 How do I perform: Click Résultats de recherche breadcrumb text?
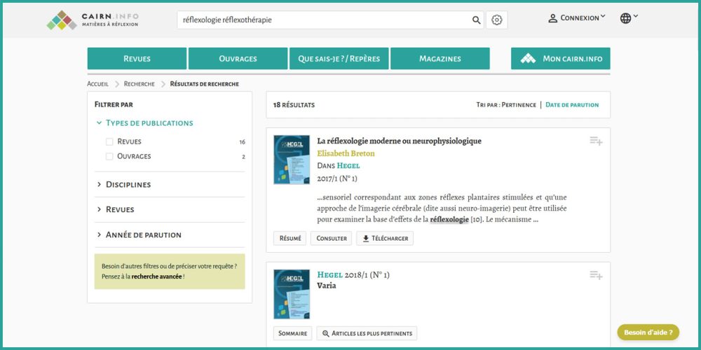[204, 84]
